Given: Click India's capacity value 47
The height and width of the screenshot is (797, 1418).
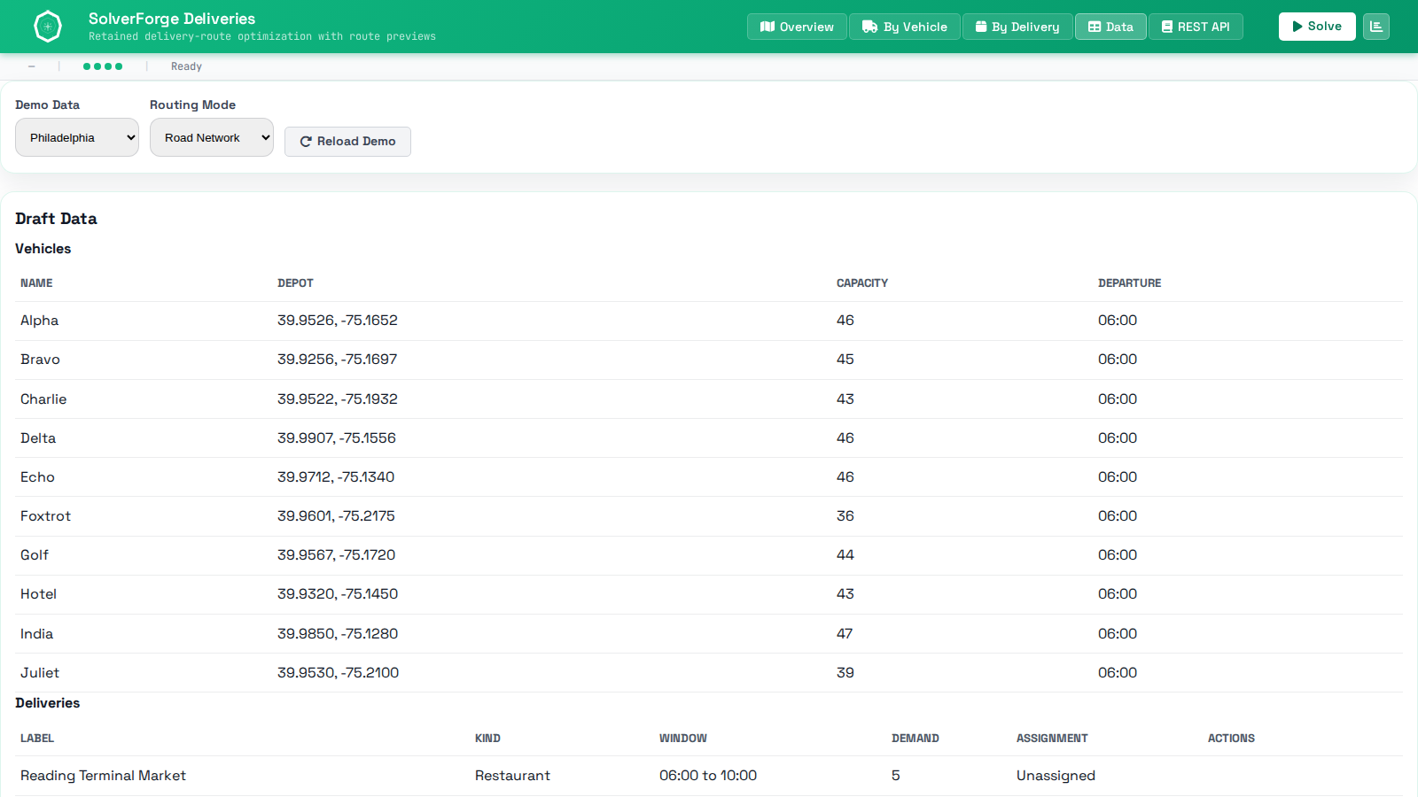Looking at the screenshot, I should (x=845, y=634).
